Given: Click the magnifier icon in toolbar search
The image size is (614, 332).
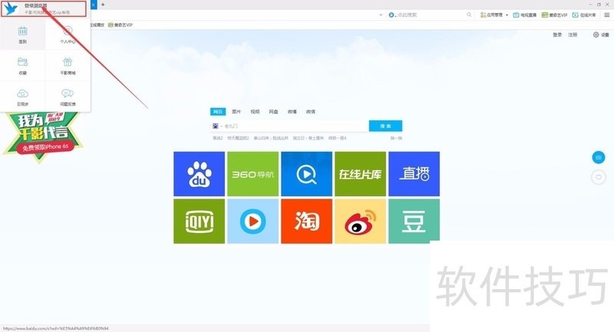Looking at the screenshot, I should click(469, 15).
